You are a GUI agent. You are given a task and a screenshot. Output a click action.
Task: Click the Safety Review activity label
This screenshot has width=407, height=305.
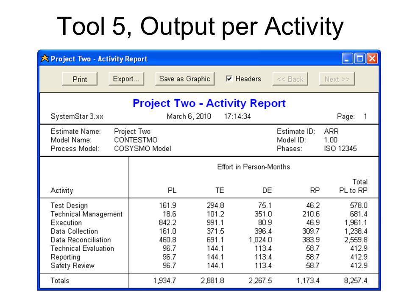pos(72,266)
